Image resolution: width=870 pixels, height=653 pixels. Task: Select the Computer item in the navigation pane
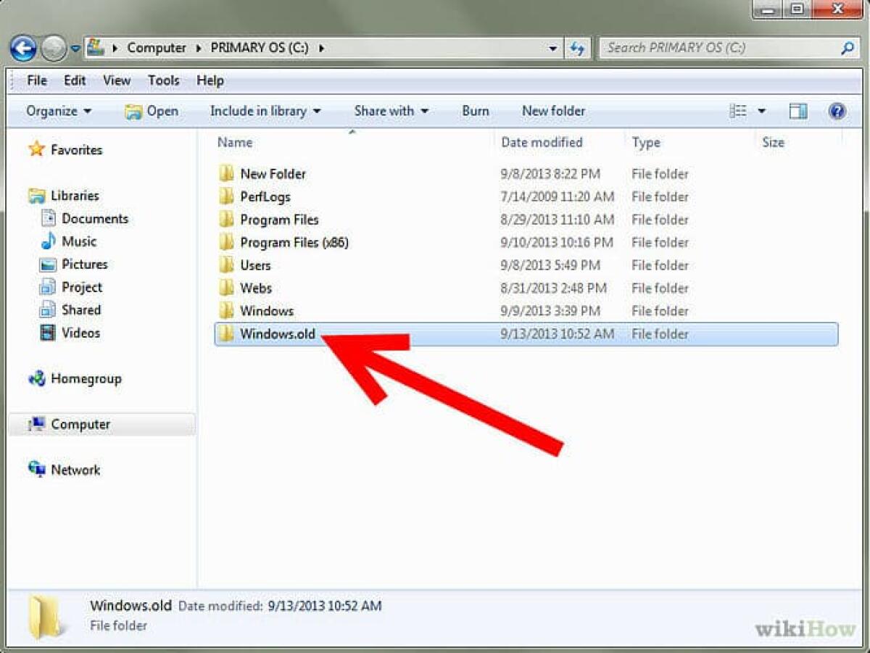80,424
